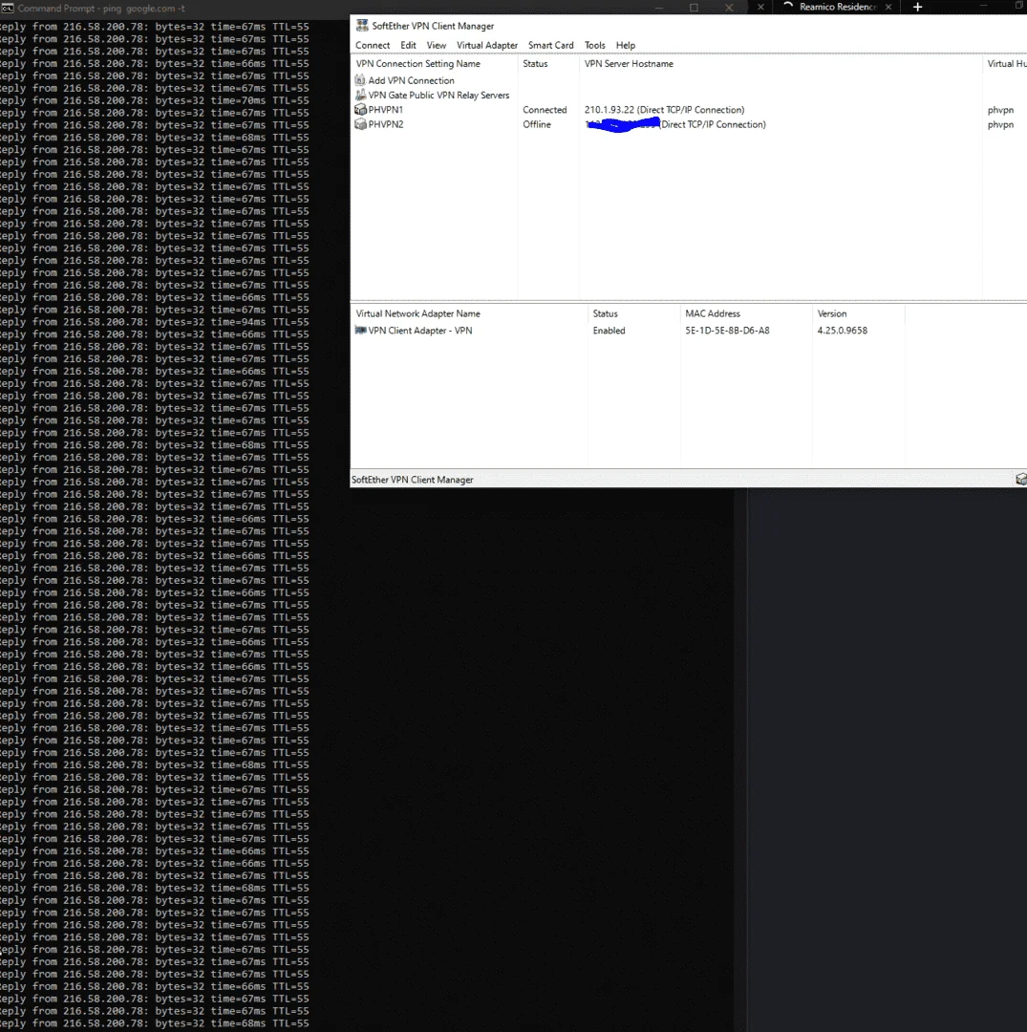
Task: Sort by Virtual Hub column header
Action: point(1005,64)
